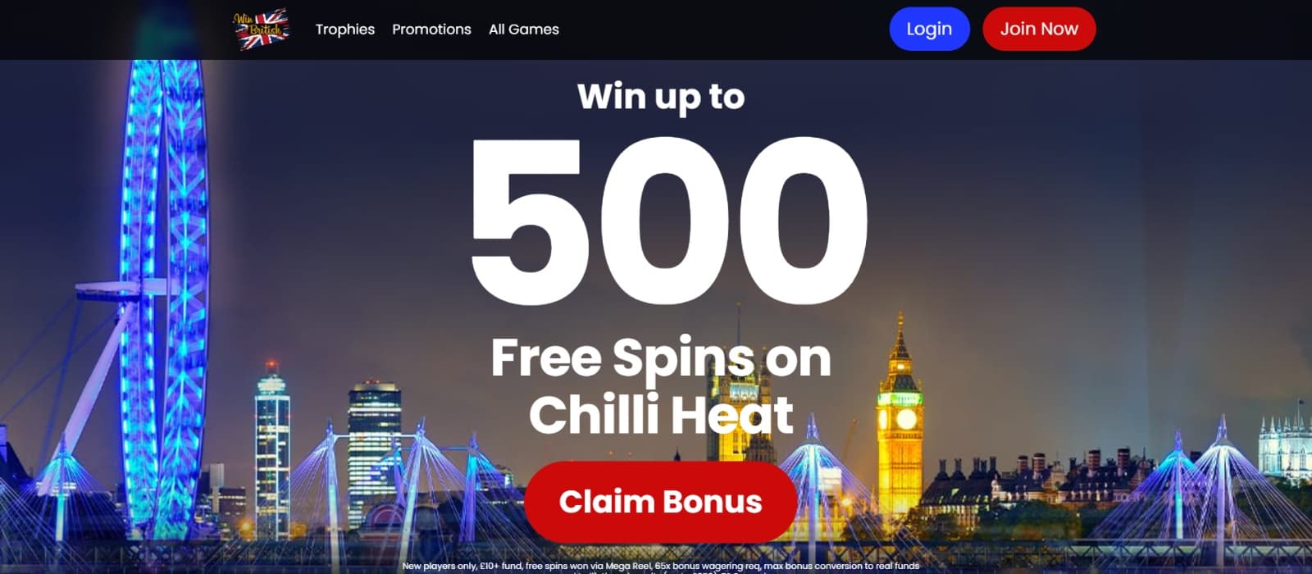The image size is (1312, 574).
Task: Click the "Win up to" heading
Action: pos(661,97)
